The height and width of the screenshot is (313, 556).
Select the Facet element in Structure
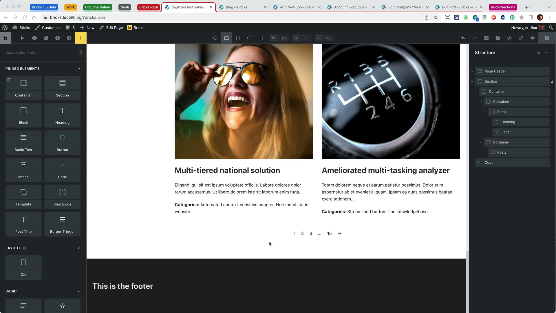pos(506,132)
